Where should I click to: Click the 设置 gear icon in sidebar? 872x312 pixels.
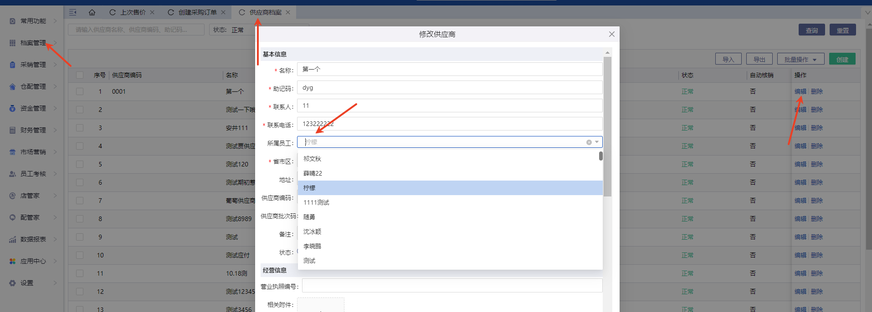click(x=12, y=283)
